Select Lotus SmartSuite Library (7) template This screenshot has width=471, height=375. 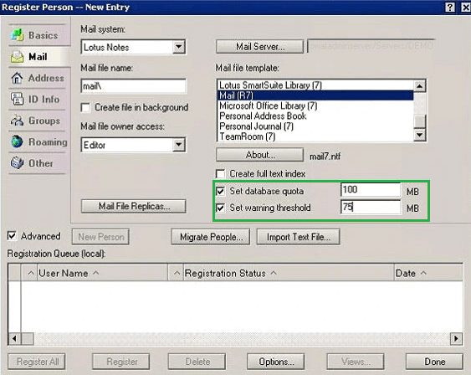click(315, 85)
